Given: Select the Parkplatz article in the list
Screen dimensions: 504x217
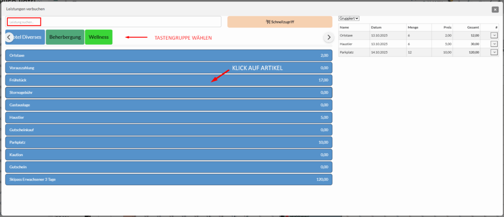Looking at the screenshot, I should [x=168, y=142].
